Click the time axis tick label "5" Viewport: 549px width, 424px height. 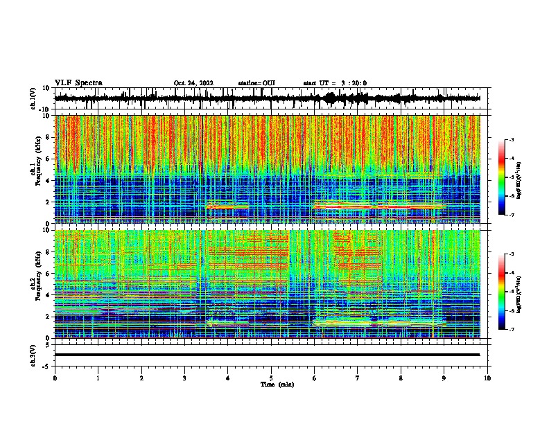[x=271, y=378]
